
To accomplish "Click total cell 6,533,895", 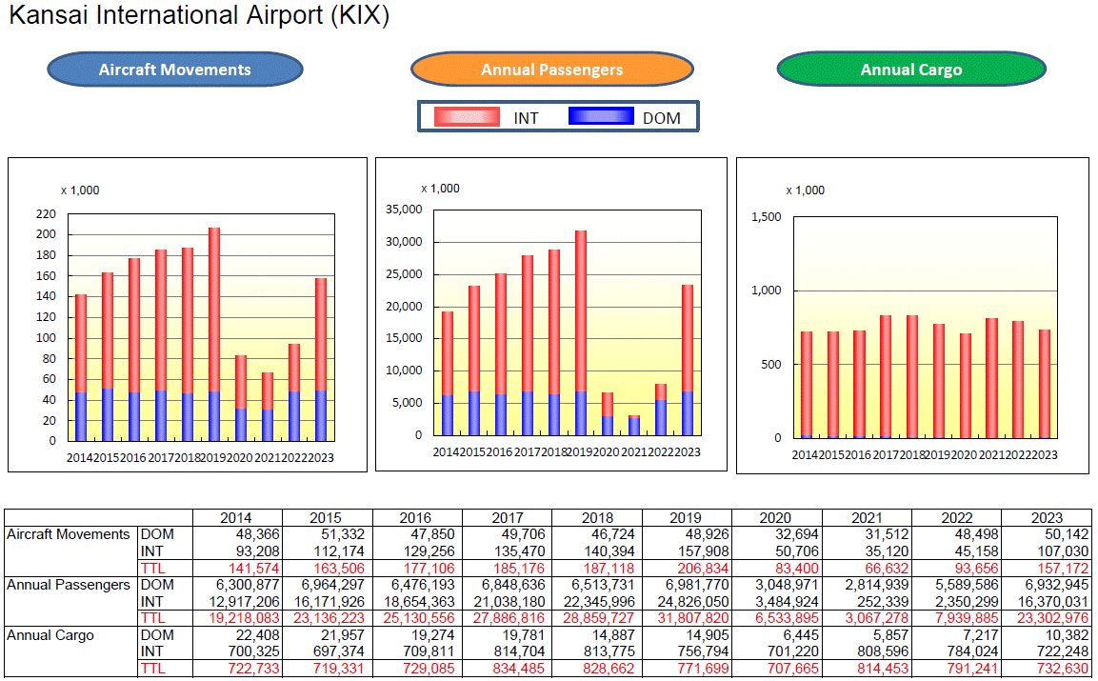I will (788, 619).
